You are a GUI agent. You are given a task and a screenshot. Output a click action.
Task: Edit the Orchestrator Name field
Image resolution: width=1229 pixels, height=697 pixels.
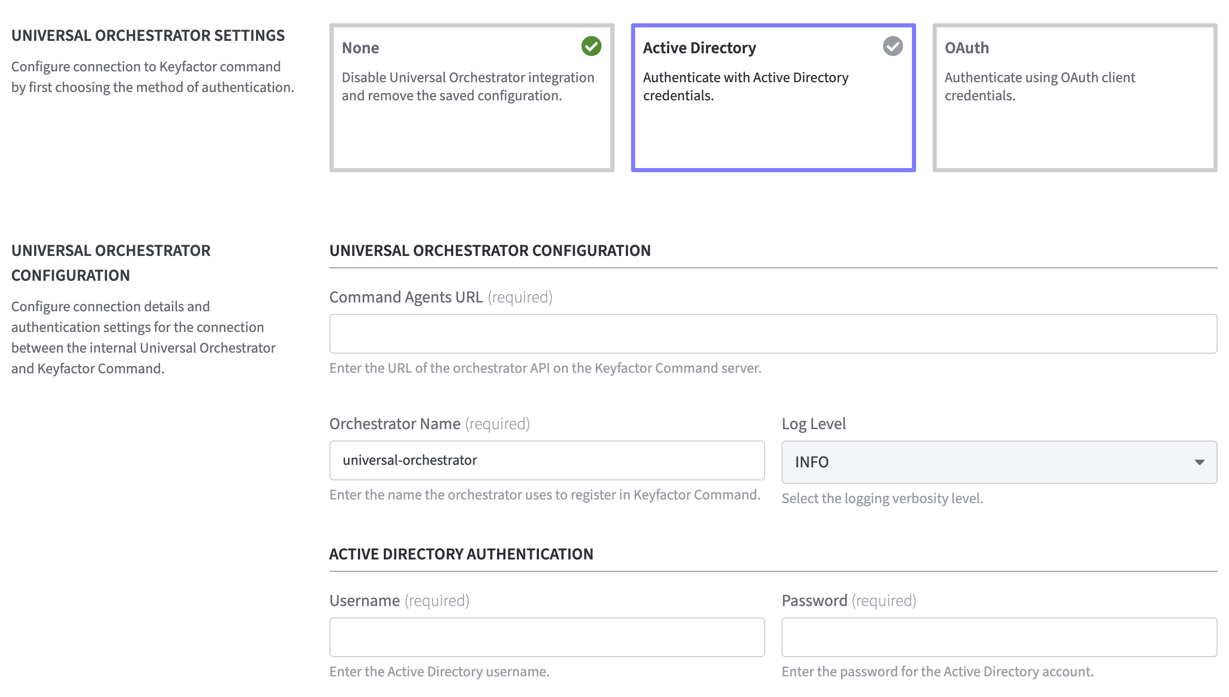547,460
